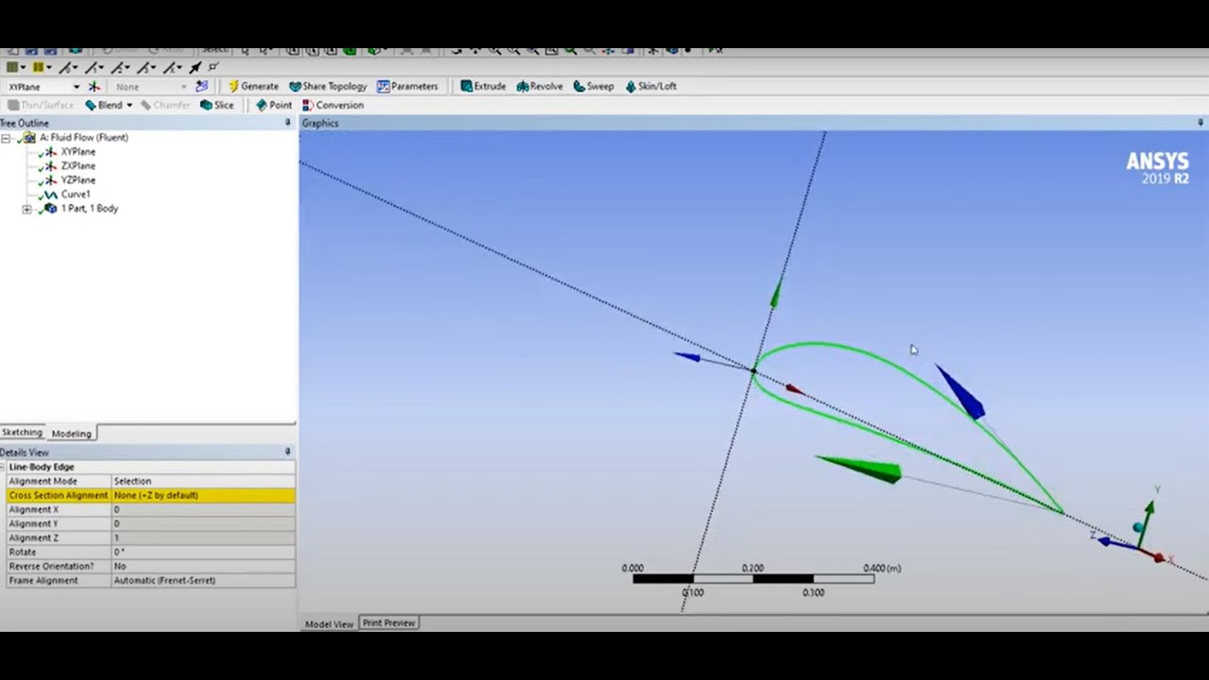
Task: Click the Point tool
Action: (274, 105)
